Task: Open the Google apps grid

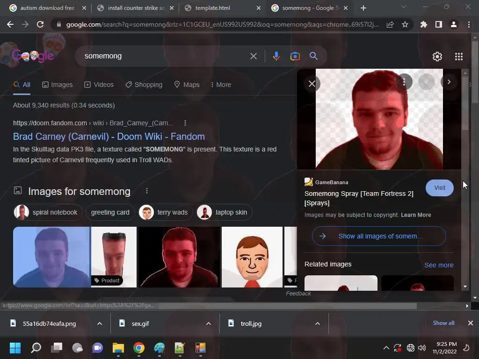Action: click(458, 57)
